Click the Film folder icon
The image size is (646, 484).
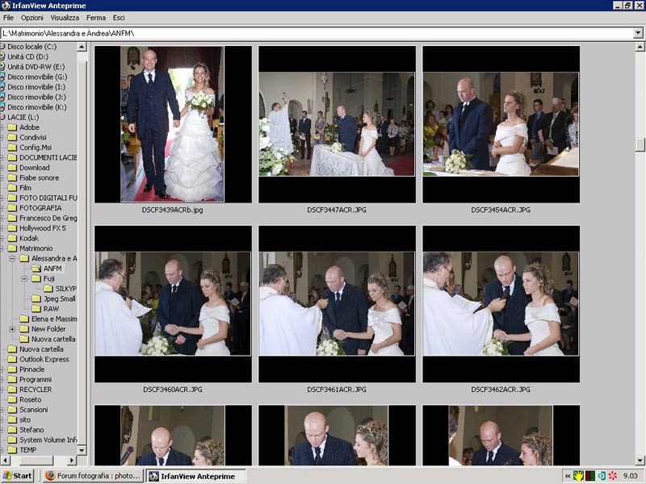(x=12, y=188)
